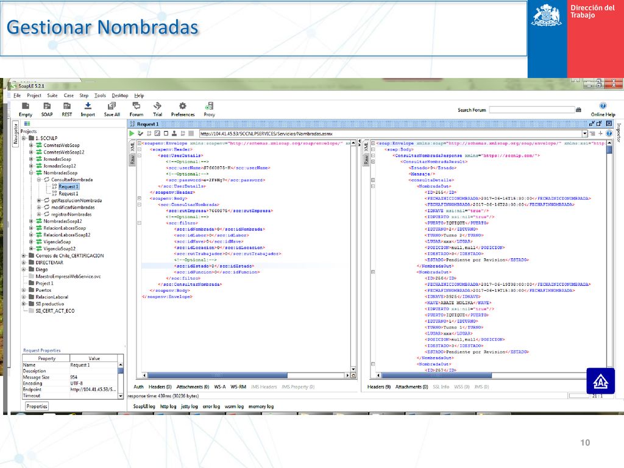This screenshot has width=624, height=468.
Task: Open Online Help icon
Action: click(x=603, y=106)
